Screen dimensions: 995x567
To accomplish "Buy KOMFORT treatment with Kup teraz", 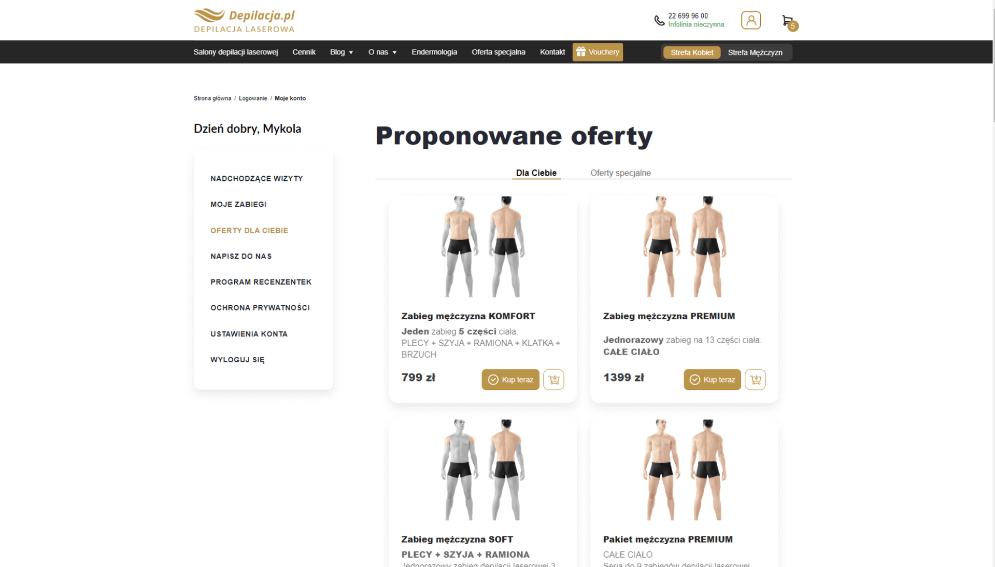I will coord(510,379).
